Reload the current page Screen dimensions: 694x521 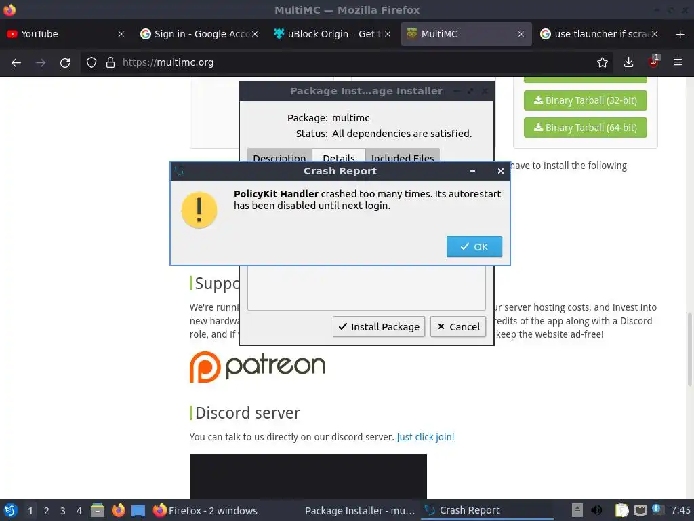click(65, 63)
